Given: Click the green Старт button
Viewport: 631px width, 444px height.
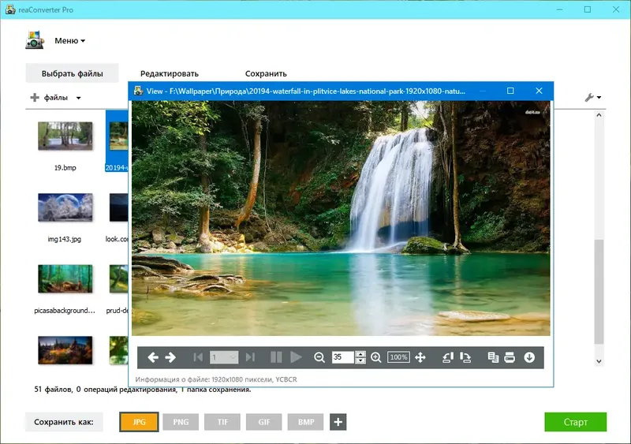Looking at the screenshot, I should pos(576,422).
